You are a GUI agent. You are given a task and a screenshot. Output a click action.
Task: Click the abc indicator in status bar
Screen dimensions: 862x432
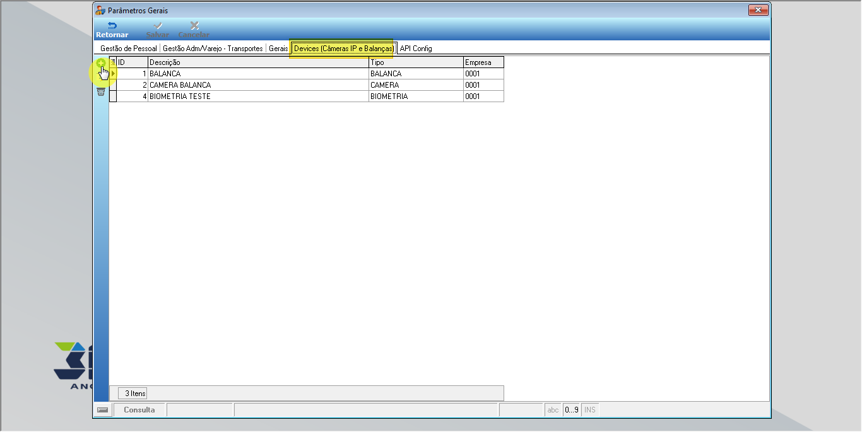pos(553,410)
